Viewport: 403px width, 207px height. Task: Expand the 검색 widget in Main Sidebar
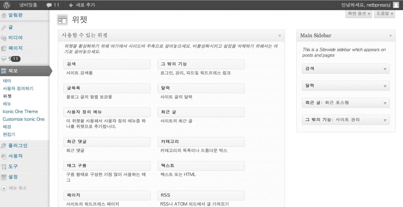click(x=385, y=69)
